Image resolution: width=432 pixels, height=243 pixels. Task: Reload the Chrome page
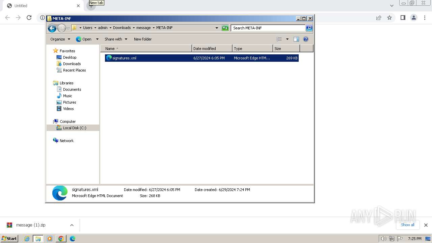pyautogui.click(x=29, y=18)
